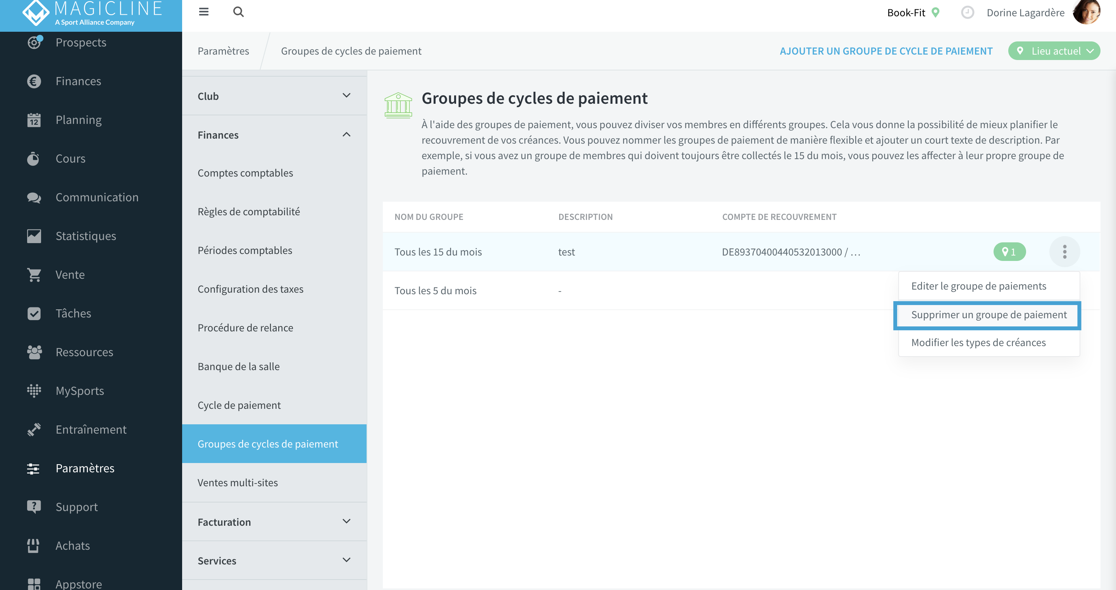Image resolution: width=1116 pixels, height=590 pixels.
Task: Click Dorine Lagardère profile avatar
Action: [1087, 12]
